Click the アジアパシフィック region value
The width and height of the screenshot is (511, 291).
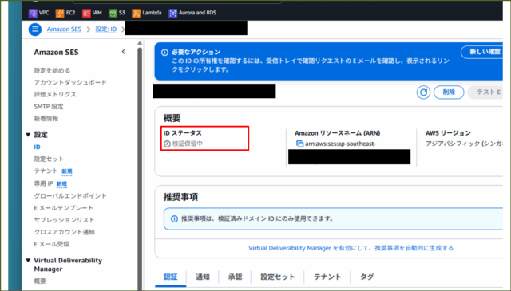[464, 144]
